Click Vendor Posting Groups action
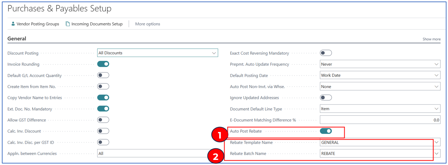The height and width of the screenshot is (165, 448). tap(38, 24)
